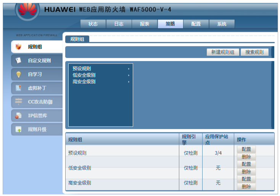Open the 系统 tab
280x196 pixels.
pos(222,24)
